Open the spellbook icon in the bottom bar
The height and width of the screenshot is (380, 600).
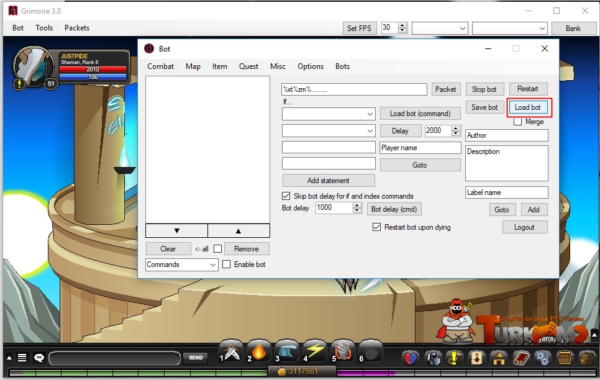pyautogui.click(x=520, y=358)
